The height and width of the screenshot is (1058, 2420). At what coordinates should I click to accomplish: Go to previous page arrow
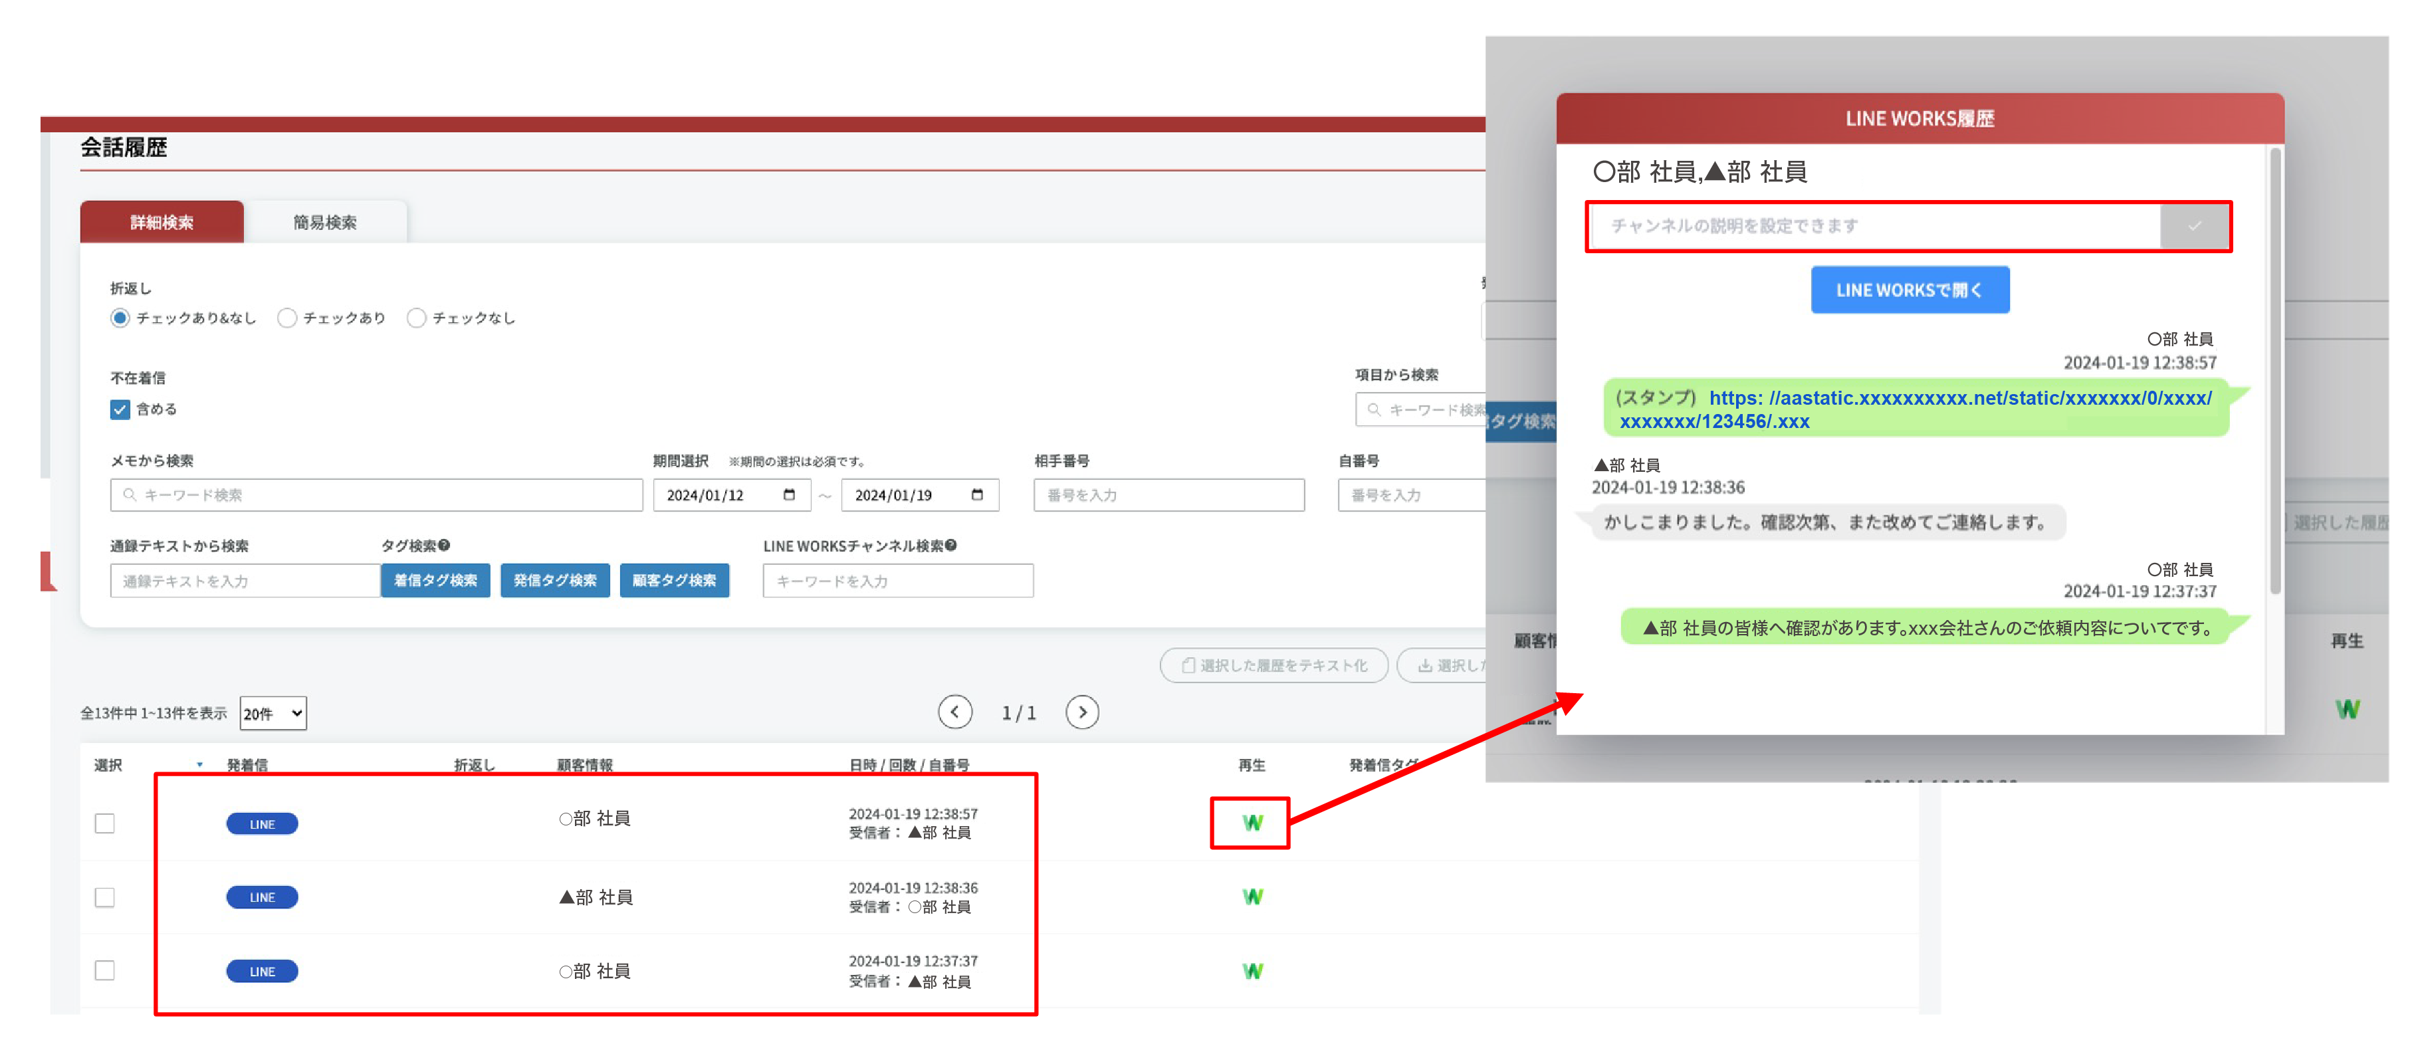954,712
